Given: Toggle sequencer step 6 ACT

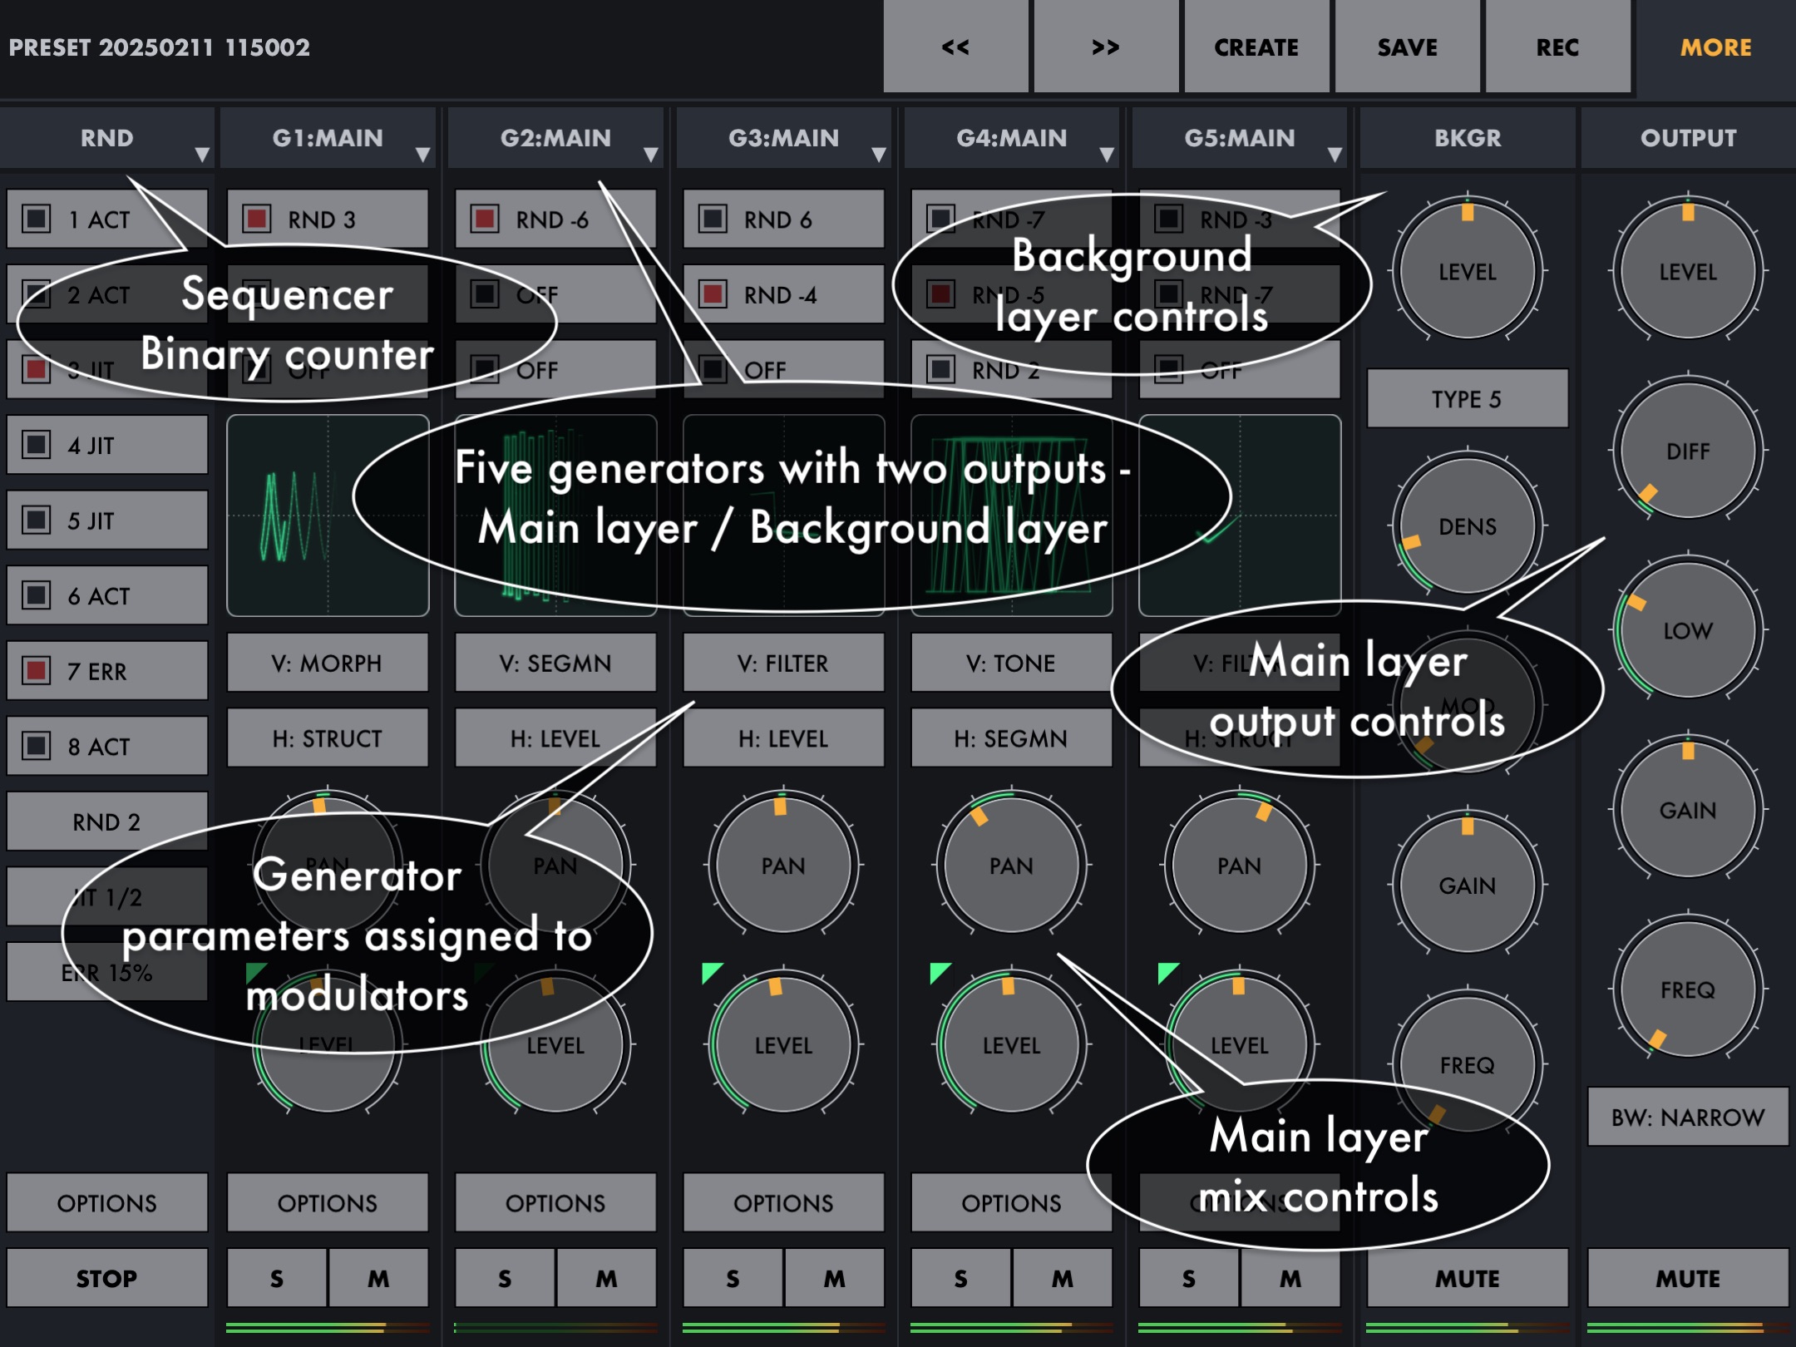Looking at the screenshot, I should [x=107, y=595].
